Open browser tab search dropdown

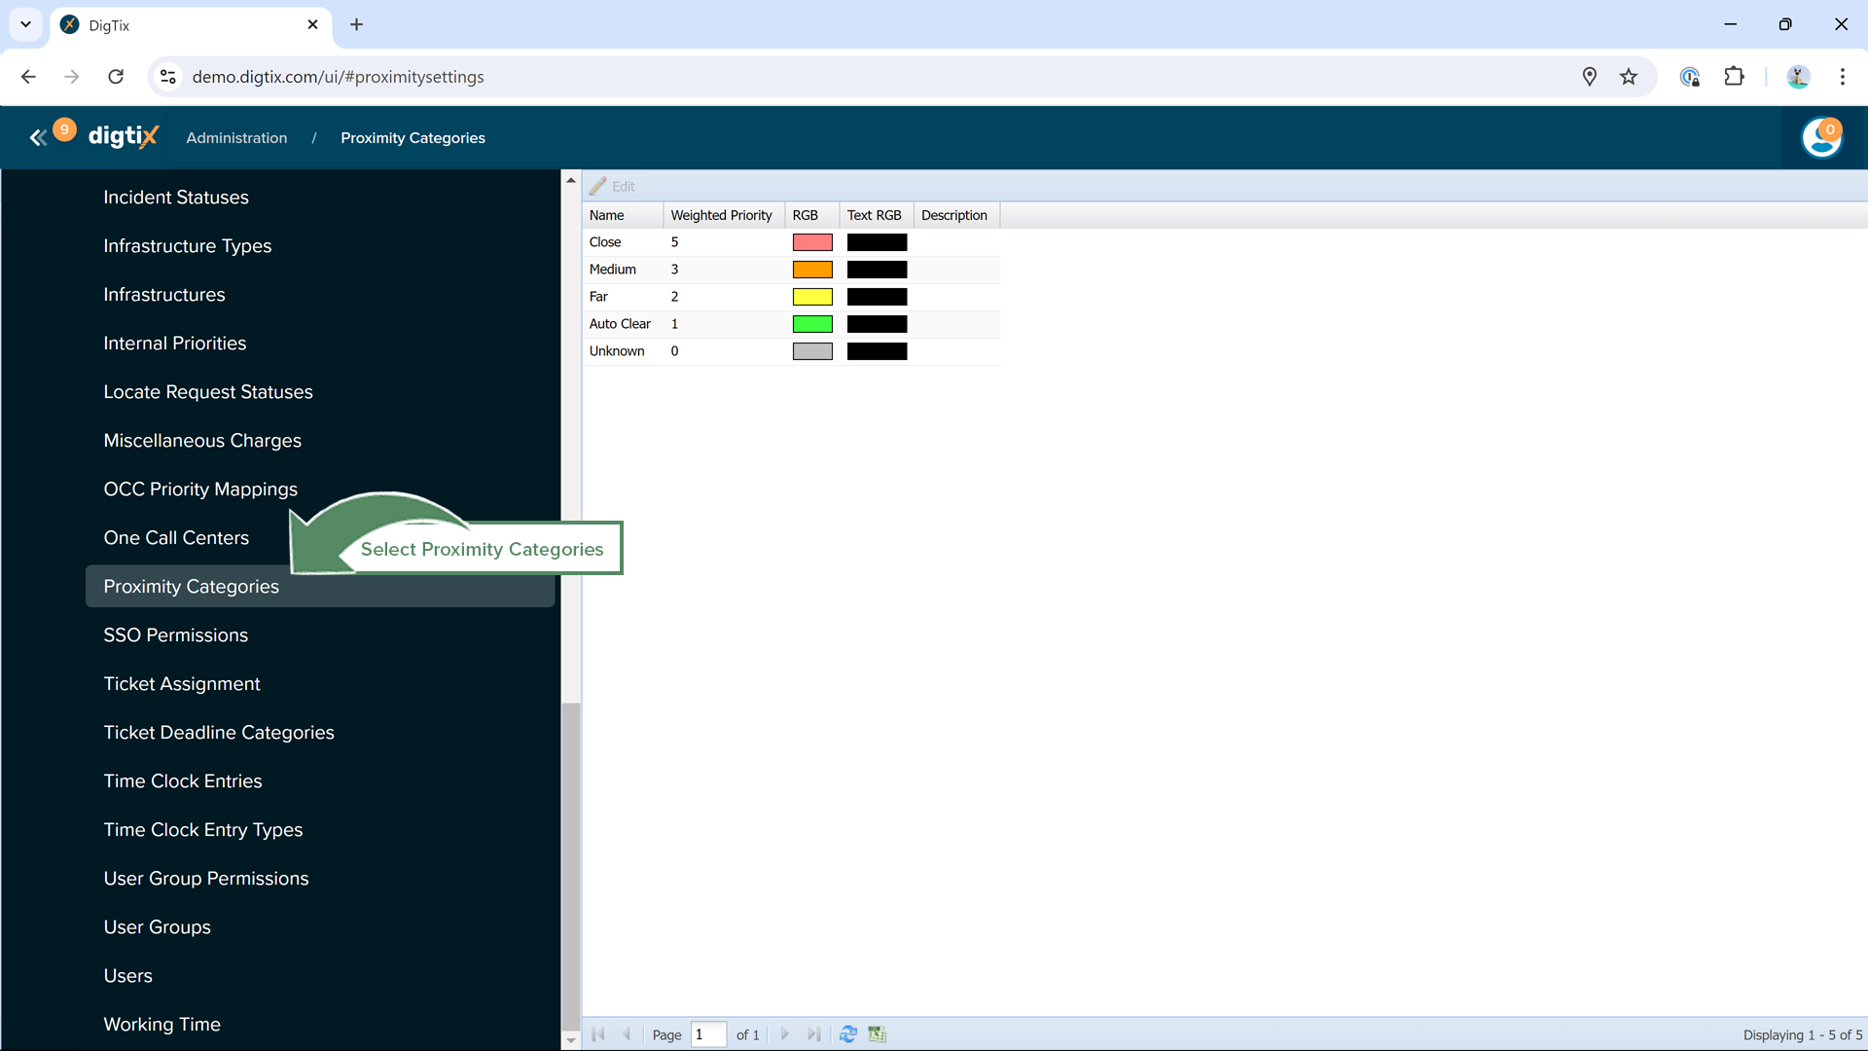pos(26,24)
